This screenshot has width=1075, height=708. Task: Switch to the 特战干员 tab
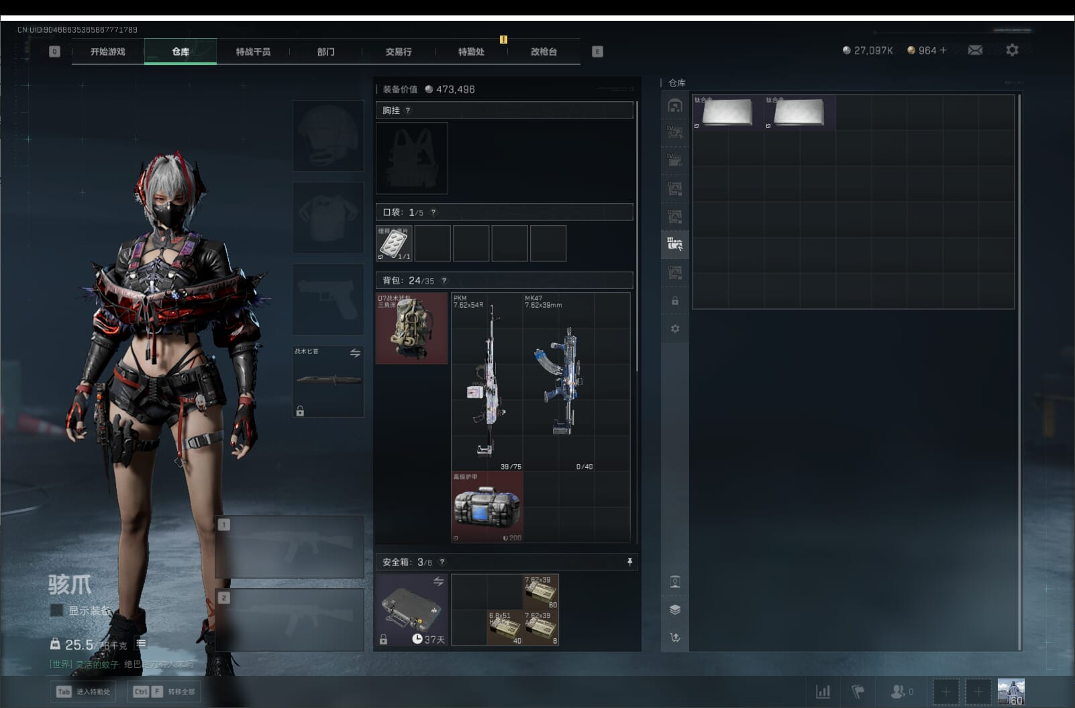tap(253, 52)
